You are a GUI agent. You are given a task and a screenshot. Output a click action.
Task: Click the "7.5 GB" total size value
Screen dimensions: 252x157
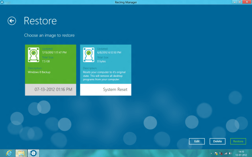coord(46,62)
